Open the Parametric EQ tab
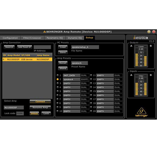The height and width of the screenshot is (157, 157). (x=55, y=38)
